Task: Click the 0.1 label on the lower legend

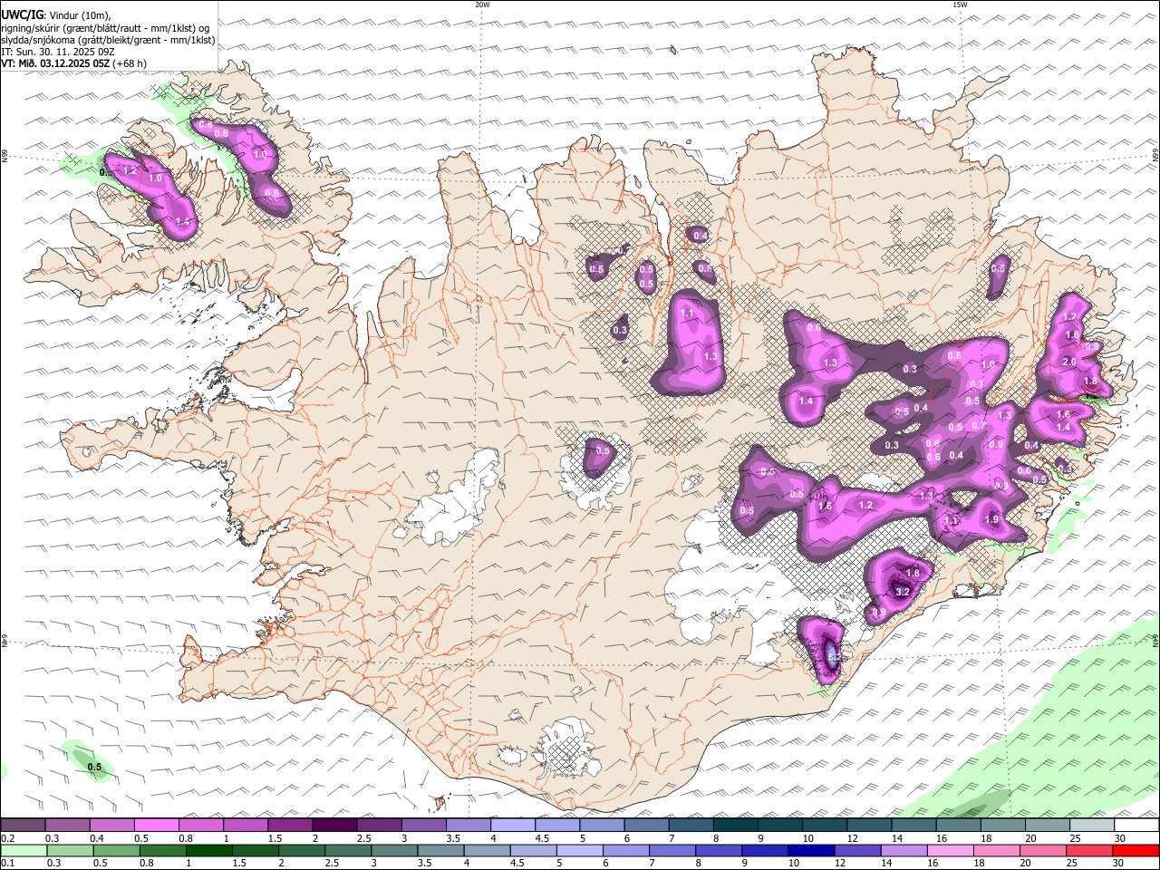Action: pos(8,864)
